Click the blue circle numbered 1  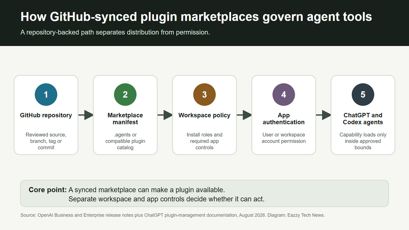tap(46, 94)
